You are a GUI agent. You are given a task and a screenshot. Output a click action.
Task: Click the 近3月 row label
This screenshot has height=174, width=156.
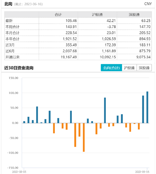10,45
